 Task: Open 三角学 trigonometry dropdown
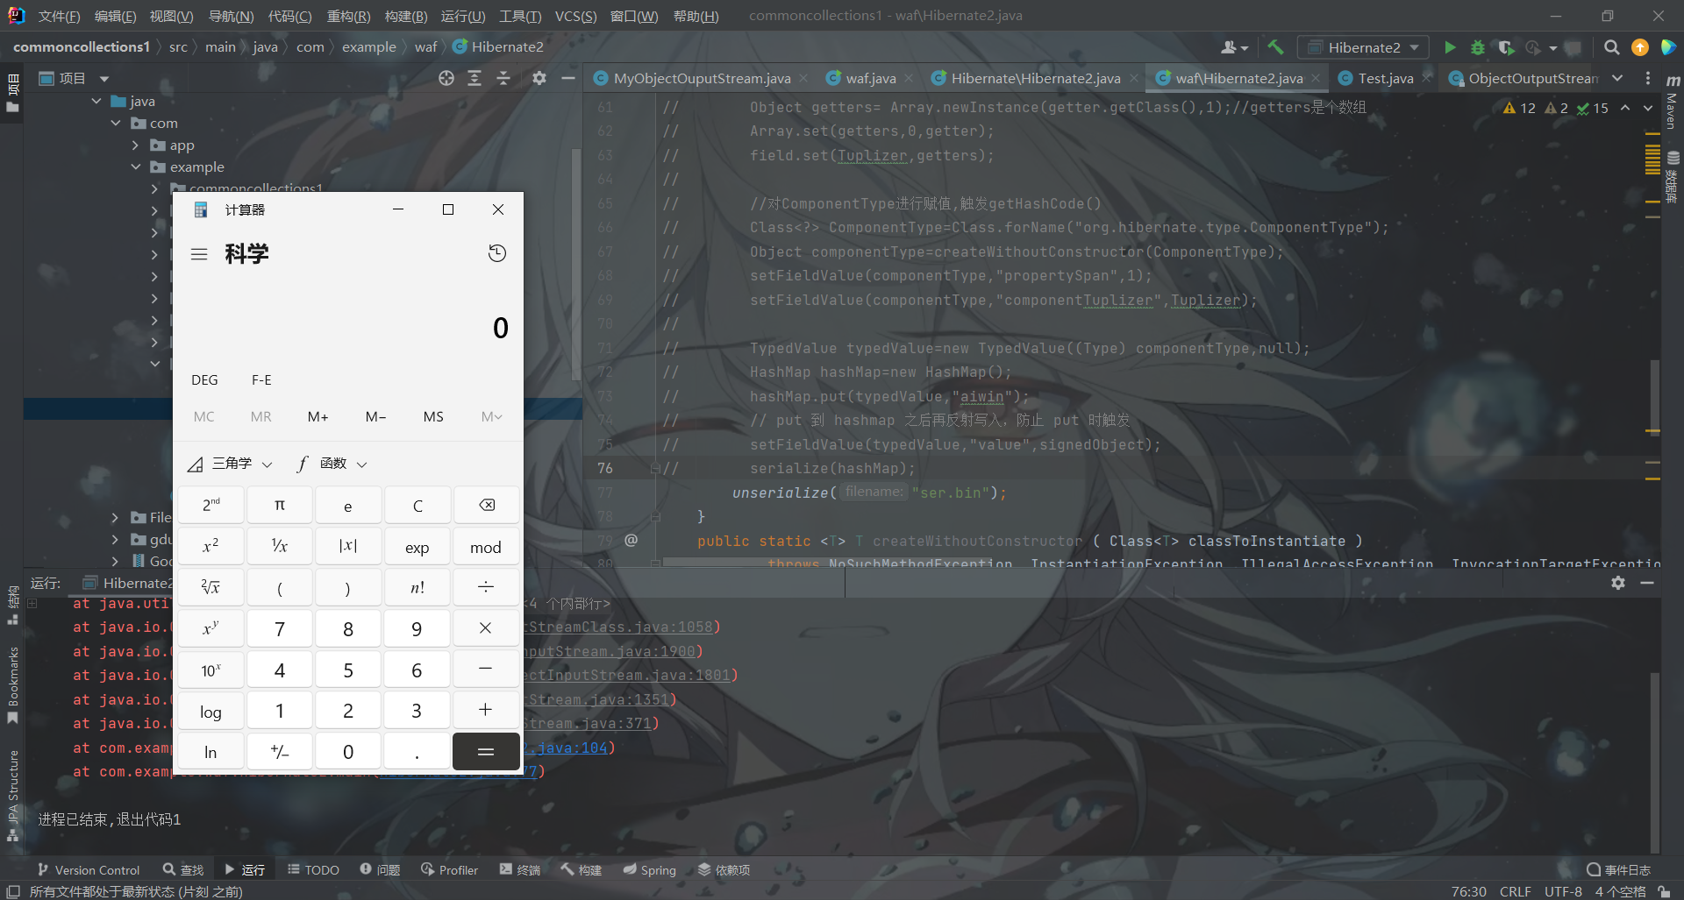(x=231, y=463)
